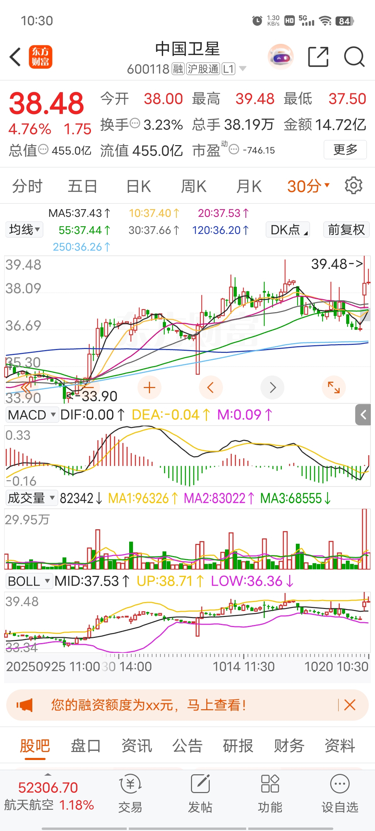Tap MA1:96326 volume average label
The height and width of the screenshot is (831, 375).
143,498
